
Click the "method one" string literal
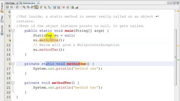86,68
